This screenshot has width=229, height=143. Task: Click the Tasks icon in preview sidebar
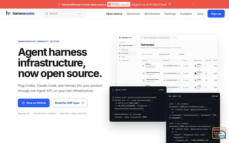120,57
